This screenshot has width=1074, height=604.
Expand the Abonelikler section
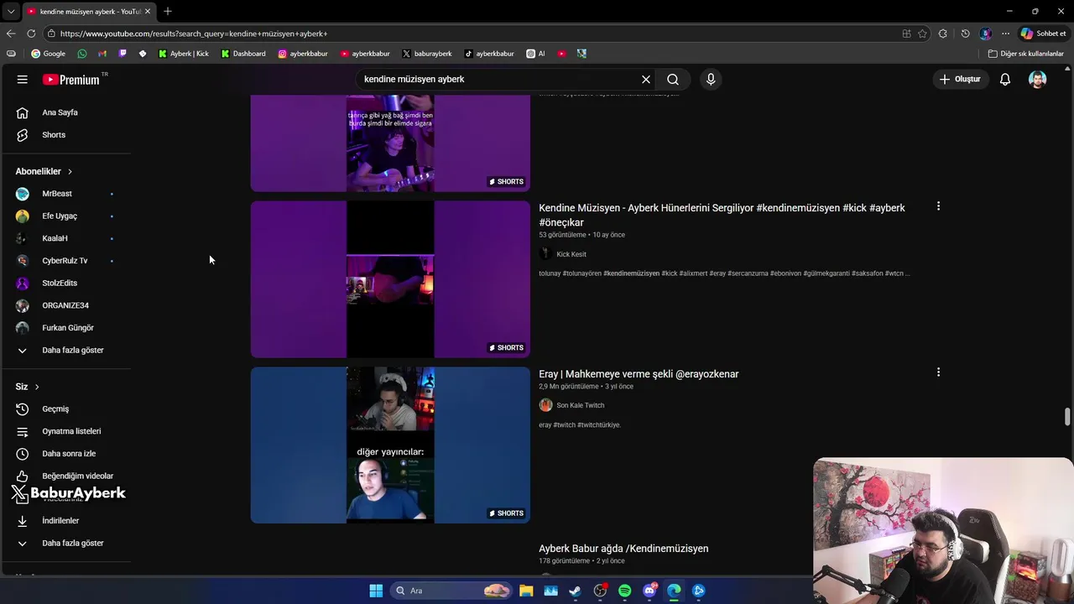[44, 171]
